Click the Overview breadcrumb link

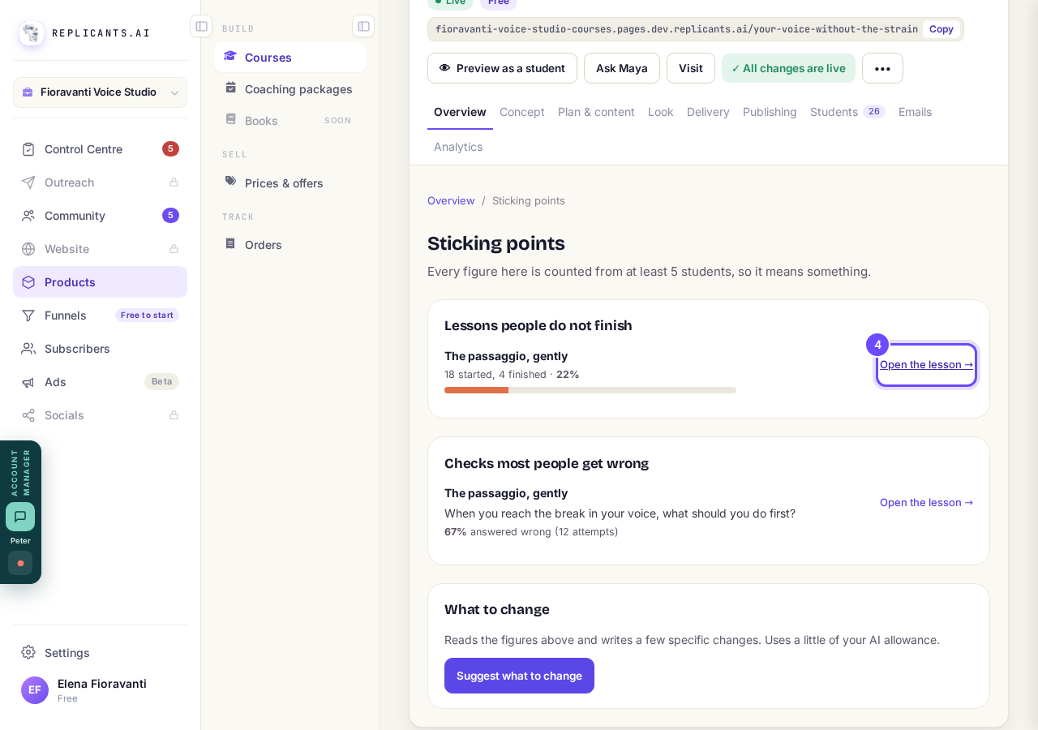[451, 200]
